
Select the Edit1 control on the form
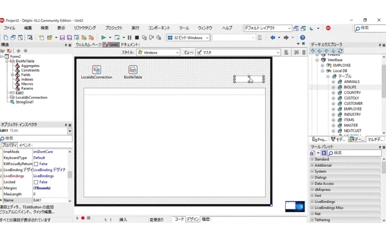point(249,79)
